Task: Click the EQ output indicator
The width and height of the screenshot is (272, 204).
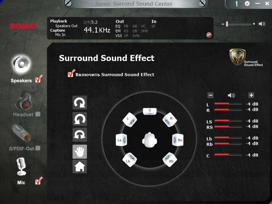Action: tap(118, 26)
